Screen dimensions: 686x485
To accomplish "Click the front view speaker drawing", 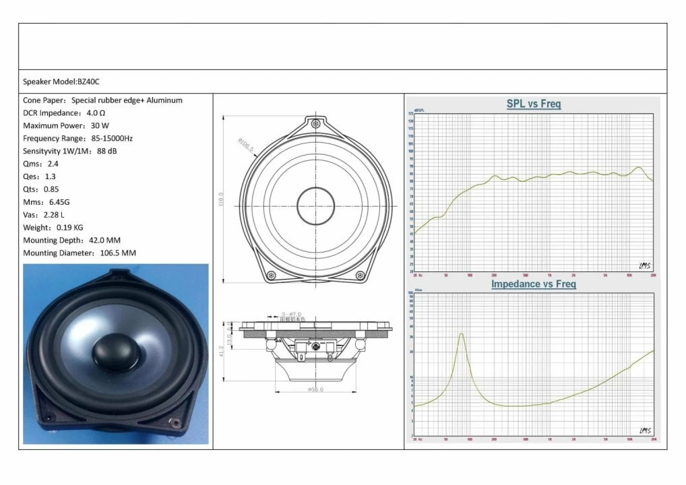I will click(316, 202).
